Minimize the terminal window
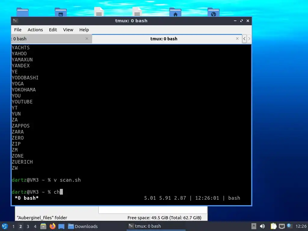 (x=235, y=21)
